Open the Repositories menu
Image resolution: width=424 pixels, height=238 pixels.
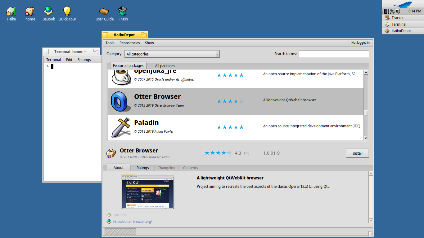pos(129,43)
